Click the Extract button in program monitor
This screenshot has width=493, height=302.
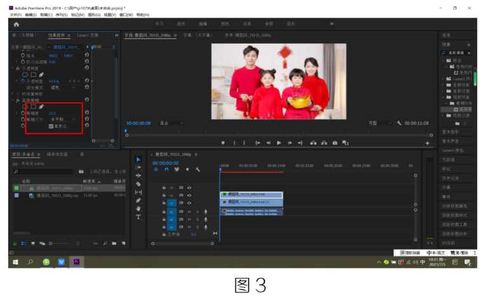(324, 143)
